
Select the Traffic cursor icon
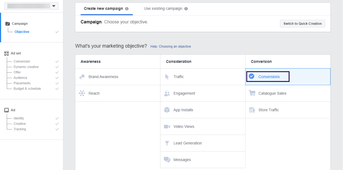coord(167,77)
